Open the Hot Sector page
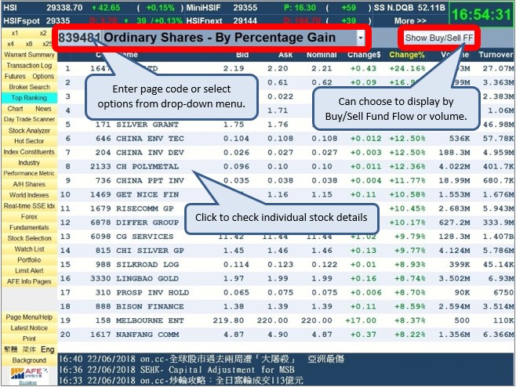Viewport: 516px width, 387px height. (29, 141)
